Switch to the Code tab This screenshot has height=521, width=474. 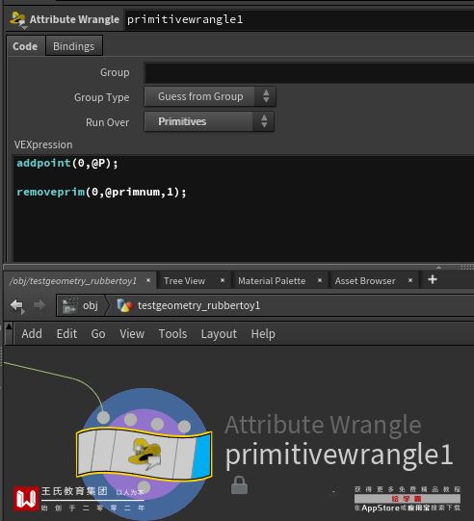point(25,46)
